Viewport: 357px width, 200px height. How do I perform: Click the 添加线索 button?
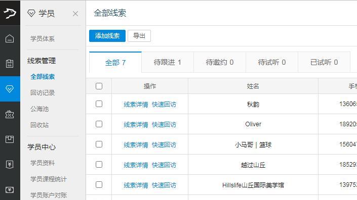107,36
